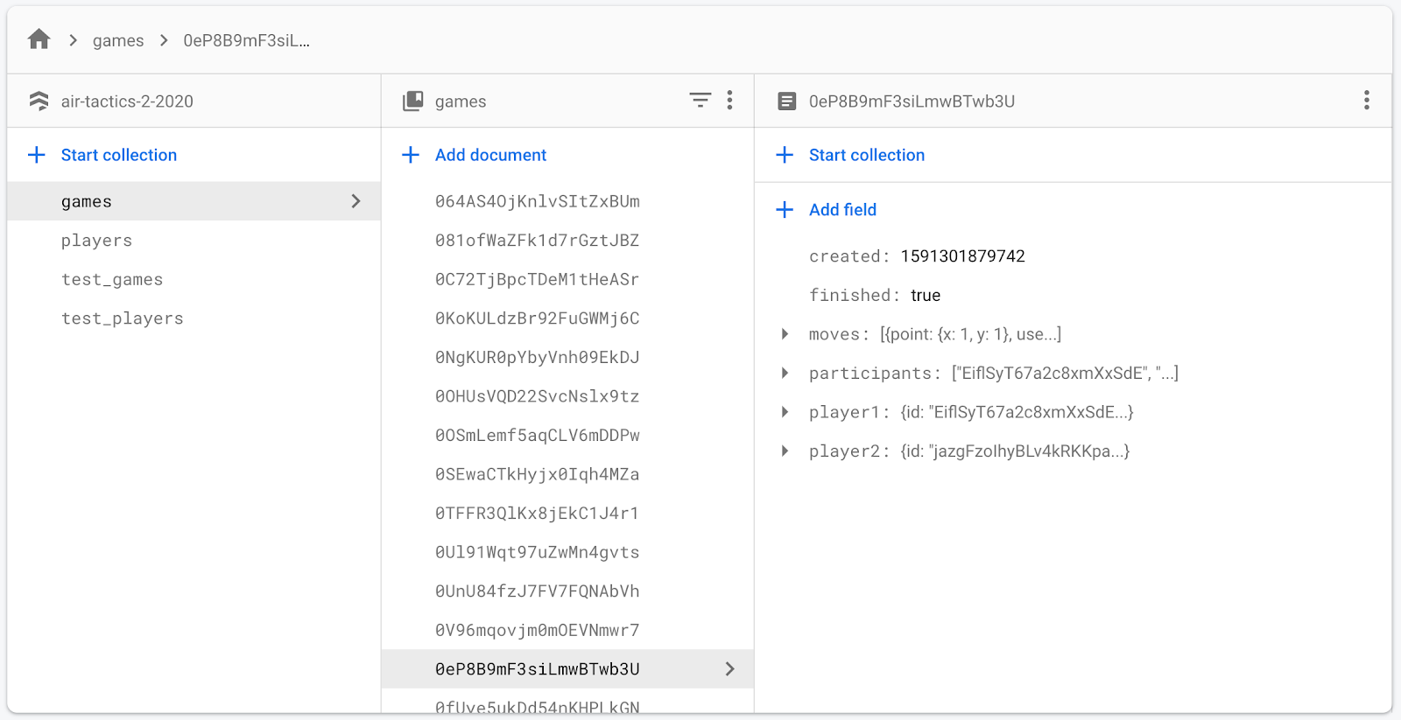Open the games collection filter icon
The image size is (1401, 720).
(700, 101)
